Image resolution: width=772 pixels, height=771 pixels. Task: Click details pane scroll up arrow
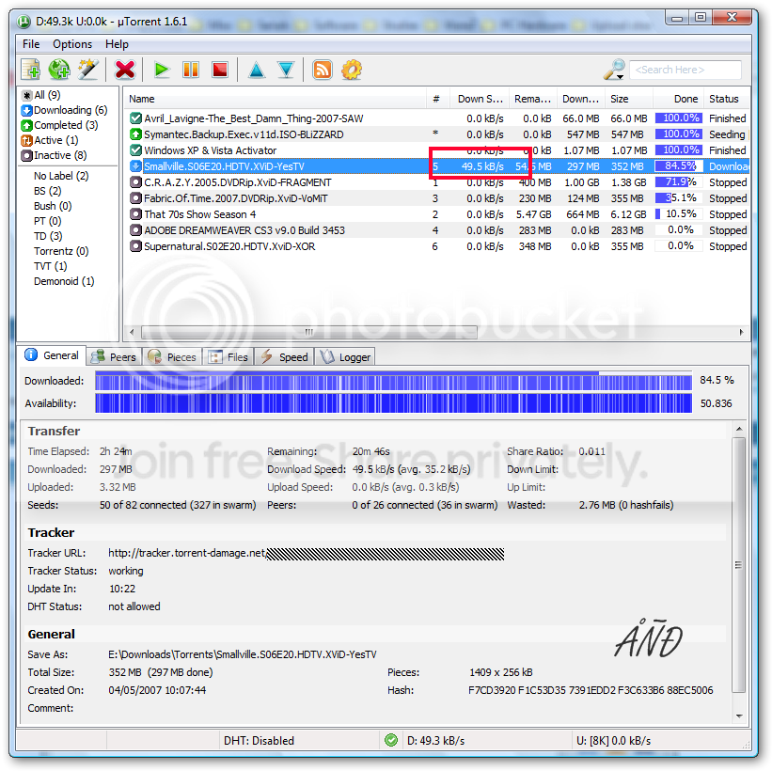point(739,429)
